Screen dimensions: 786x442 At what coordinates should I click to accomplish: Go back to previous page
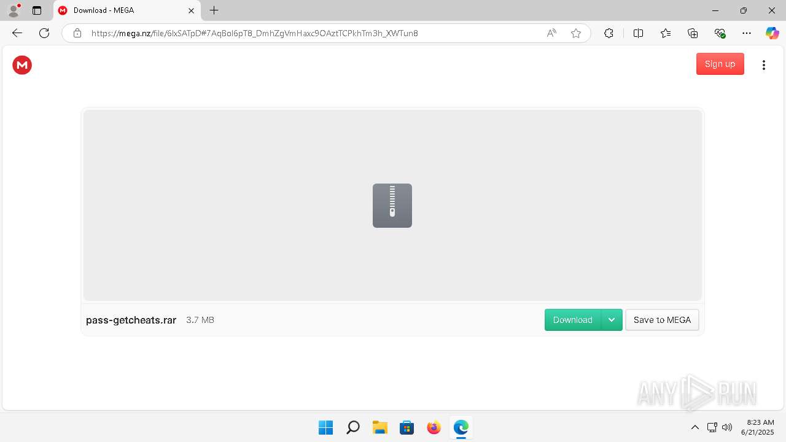pos(17,33)
